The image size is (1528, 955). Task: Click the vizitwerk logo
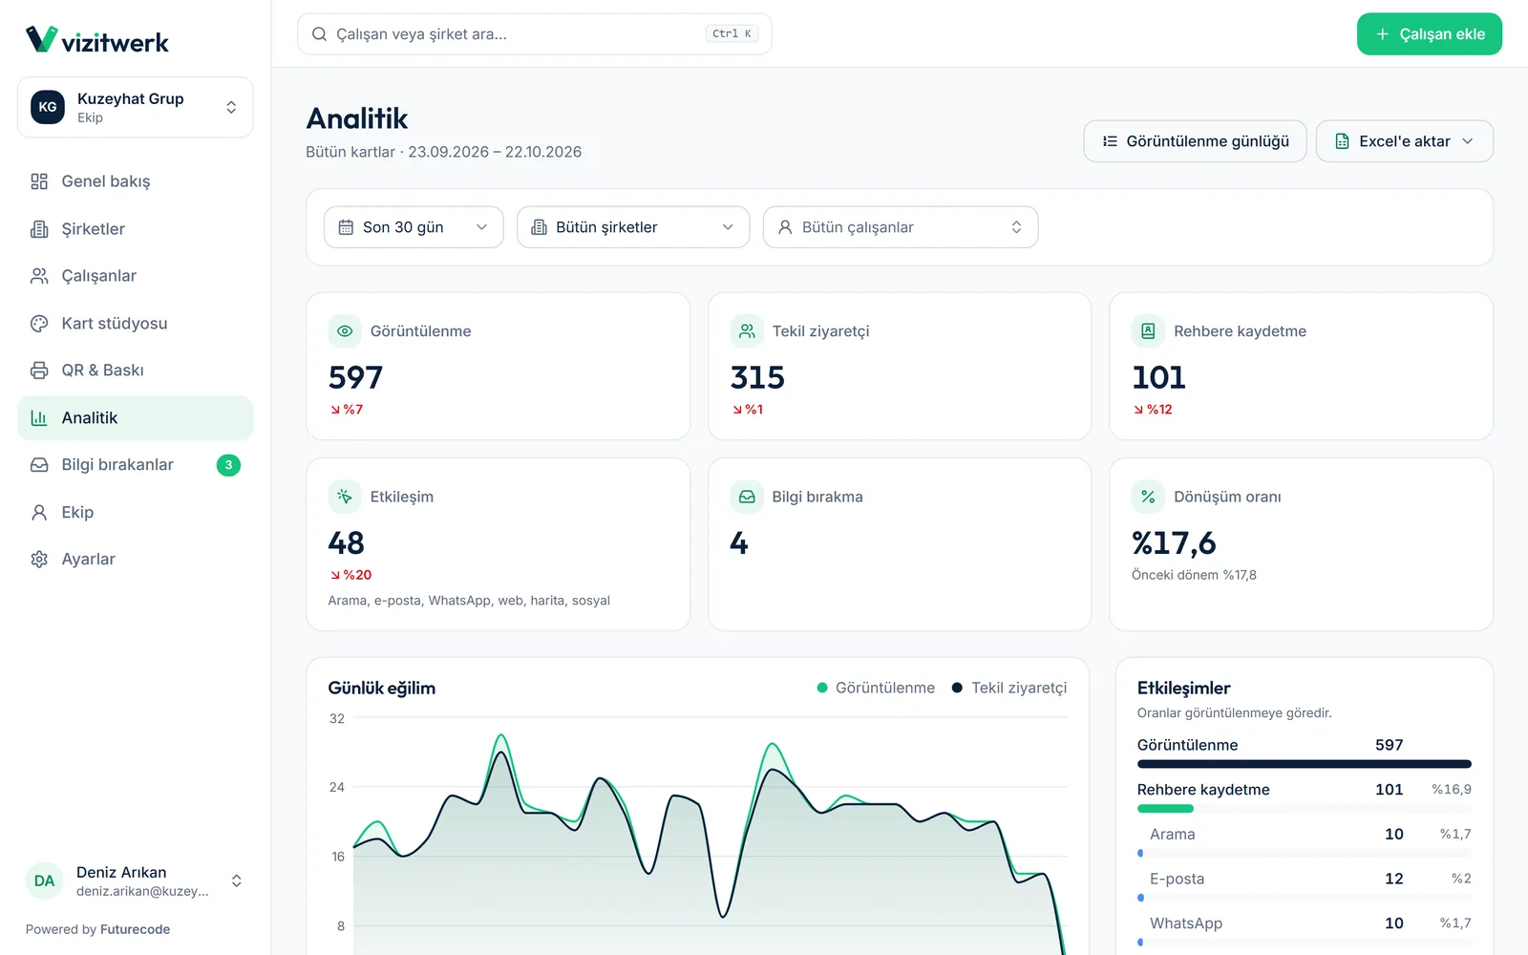coord(96,40)
